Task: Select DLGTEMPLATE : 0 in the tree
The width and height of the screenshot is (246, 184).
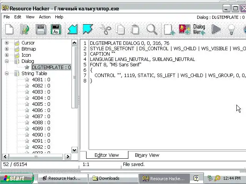Action: (51, 67)
